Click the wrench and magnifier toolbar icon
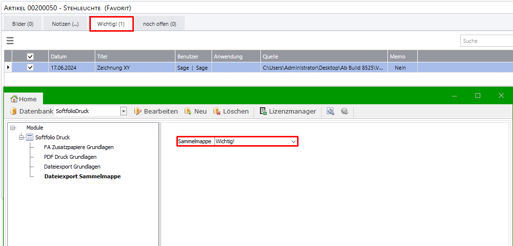 pyautogui.click(x=331, y=112)
